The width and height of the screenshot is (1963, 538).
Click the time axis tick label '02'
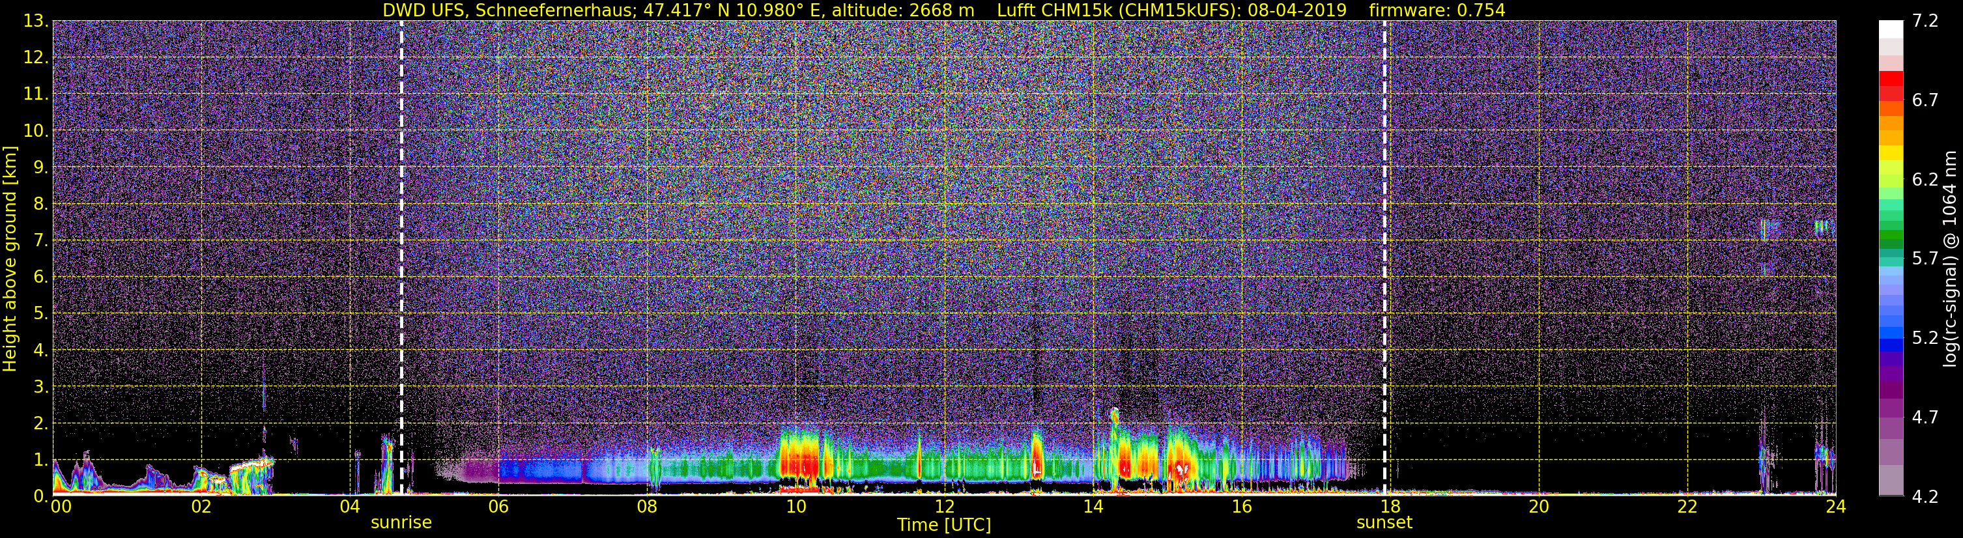point(201,507)
